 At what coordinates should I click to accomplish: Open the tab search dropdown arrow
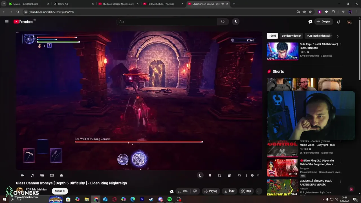[4, 4]
